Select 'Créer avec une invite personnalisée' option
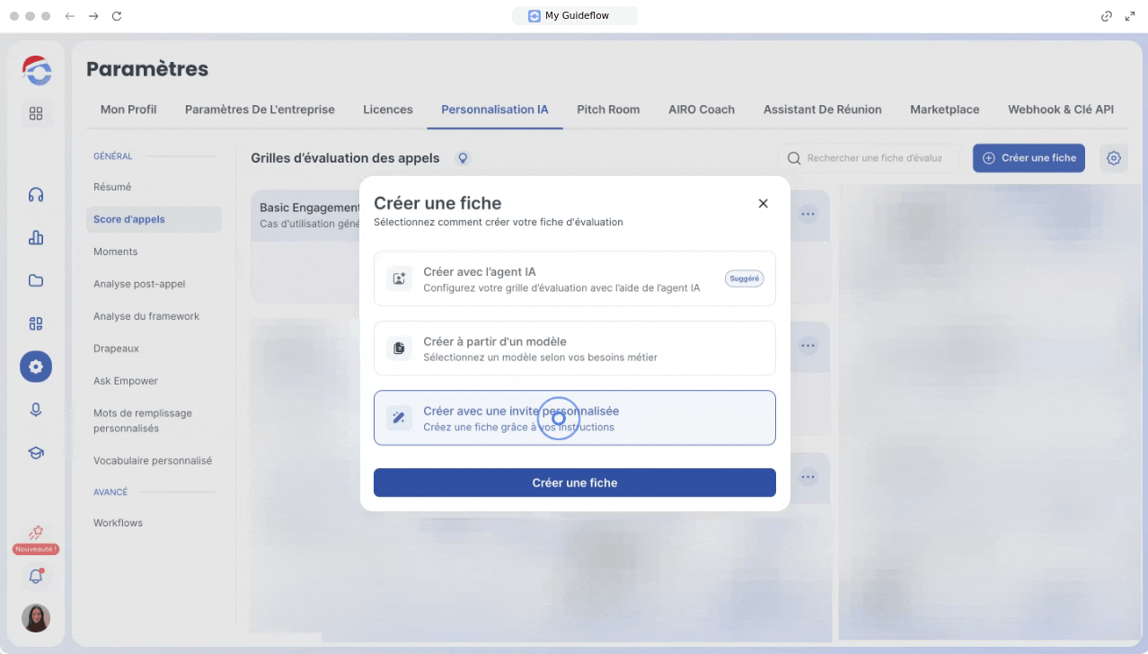 (x=574, y=418)
